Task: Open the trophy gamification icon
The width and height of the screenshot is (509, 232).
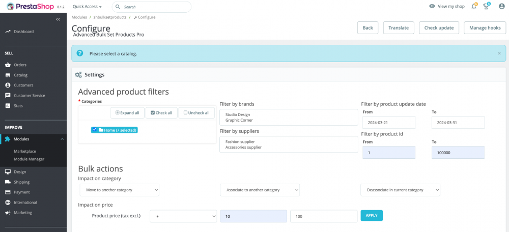Action: [x=487, y=7]
